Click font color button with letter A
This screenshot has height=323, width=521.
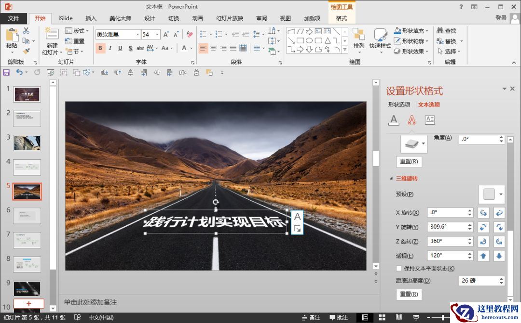pyautogui.click(x=184, y=48)
